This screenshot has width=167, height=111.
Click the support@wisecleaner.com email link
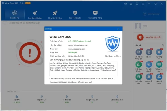78,45
